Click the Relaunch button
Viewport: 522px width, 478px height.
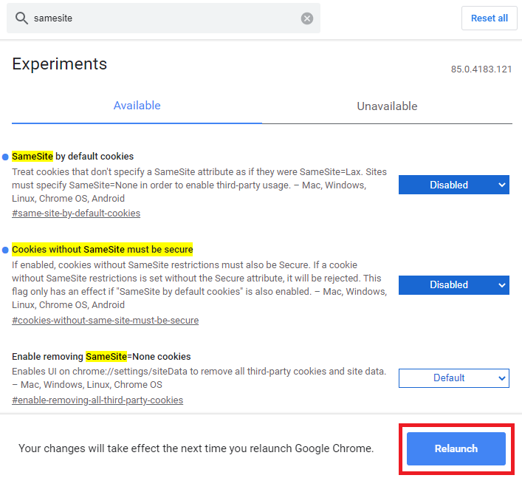[x=456, y=448]
